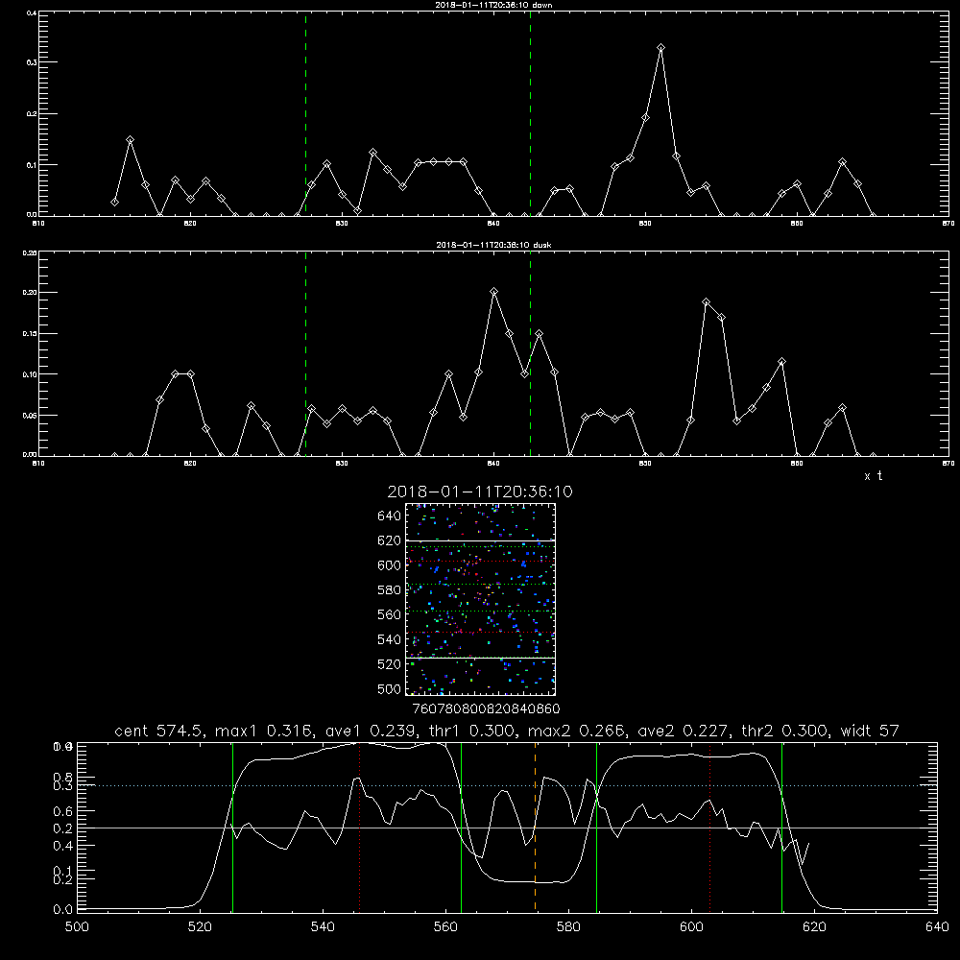Click the 'widt 57' value in bottom title
960x960 pixels.
pyautogui.click(x=870, y=731)
